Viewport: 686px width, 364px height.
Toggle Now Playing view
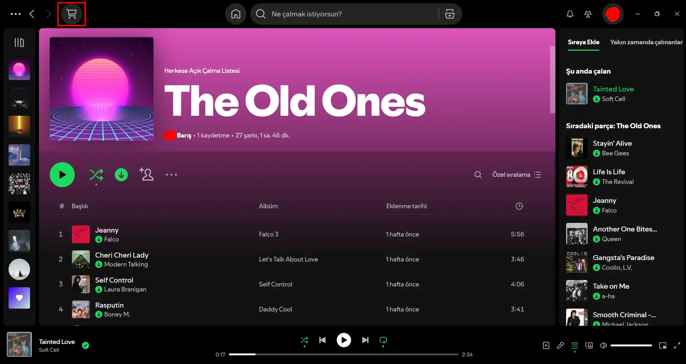(546, 345)
